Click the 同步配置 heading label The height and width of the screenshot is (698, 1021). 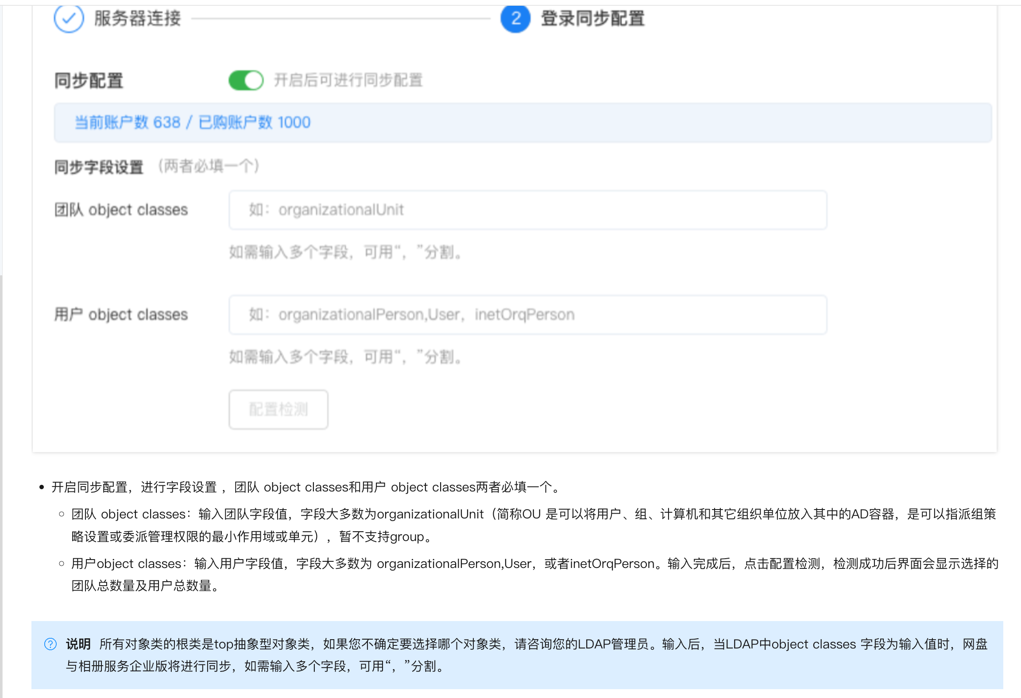pos(89,81)
